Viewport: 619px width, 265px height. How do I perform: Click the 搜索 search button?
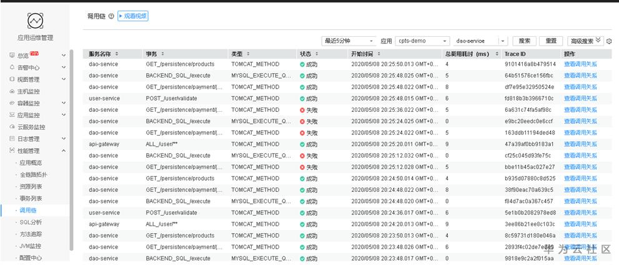tap(524, 41)
